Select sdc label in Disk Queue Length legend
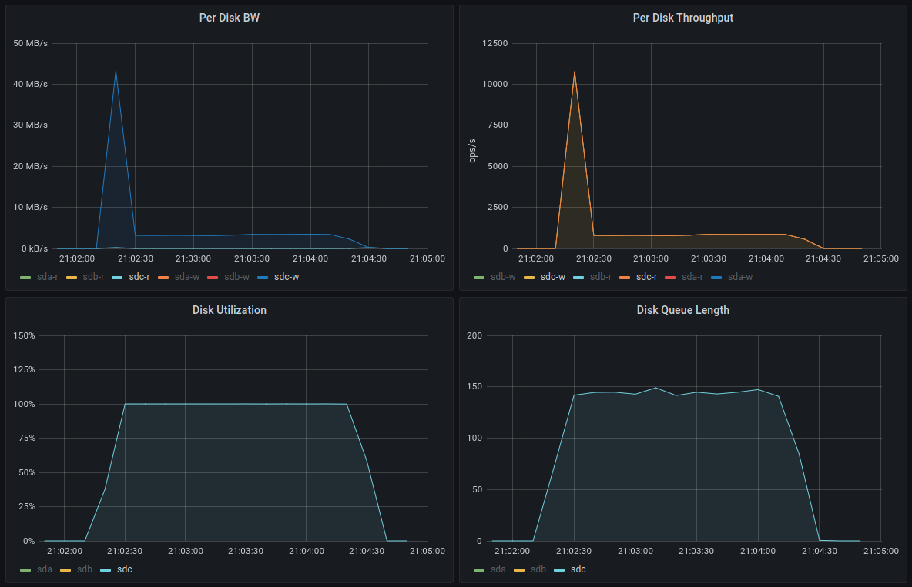The width and height of the screenshot is (912, 587). (578, 569)
